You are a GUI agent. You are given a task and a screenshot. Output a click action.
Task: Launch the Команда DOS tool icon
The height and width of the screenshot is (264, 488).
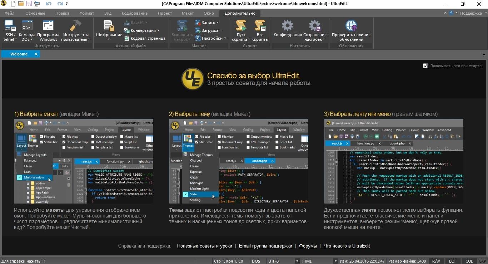27,26
